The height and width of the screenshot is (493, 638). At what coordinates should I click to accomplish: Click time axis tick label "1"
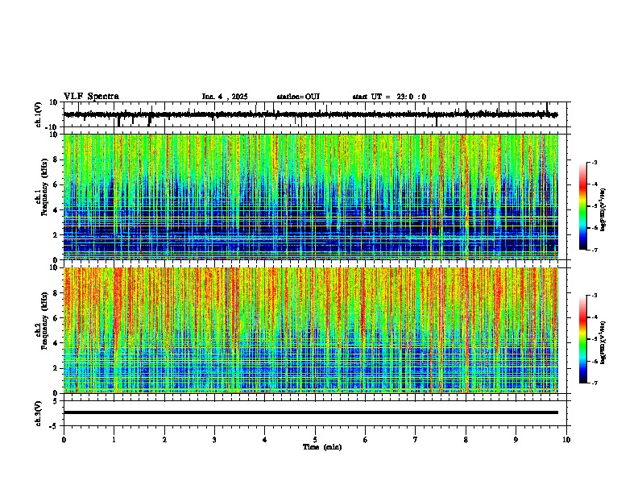(x=114, y=440)
